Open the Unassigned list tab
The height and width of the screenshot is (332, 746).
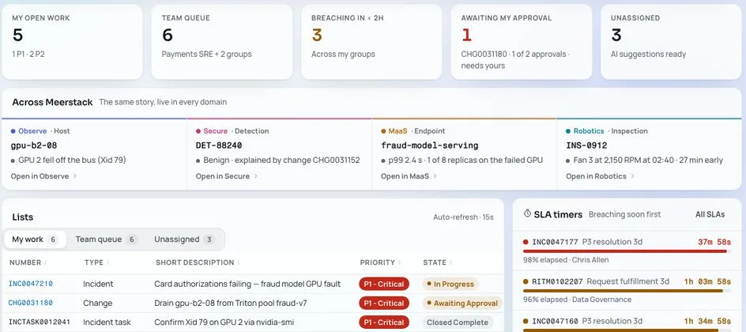184,240
